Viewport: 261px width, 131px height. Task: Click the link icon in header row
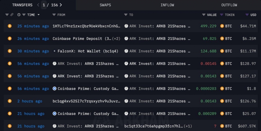(x=12, y=15)
